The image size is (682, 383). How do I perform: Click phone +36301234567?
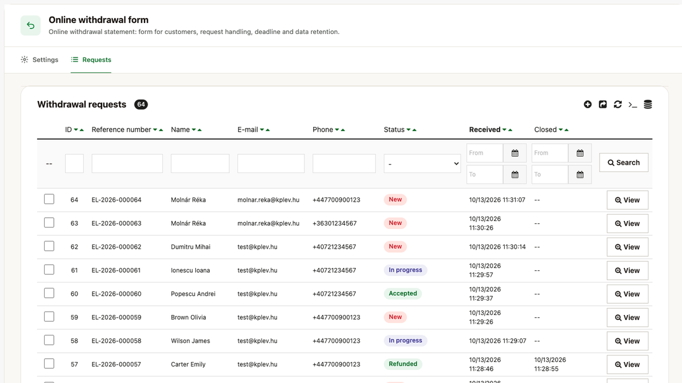coord(334,223)
